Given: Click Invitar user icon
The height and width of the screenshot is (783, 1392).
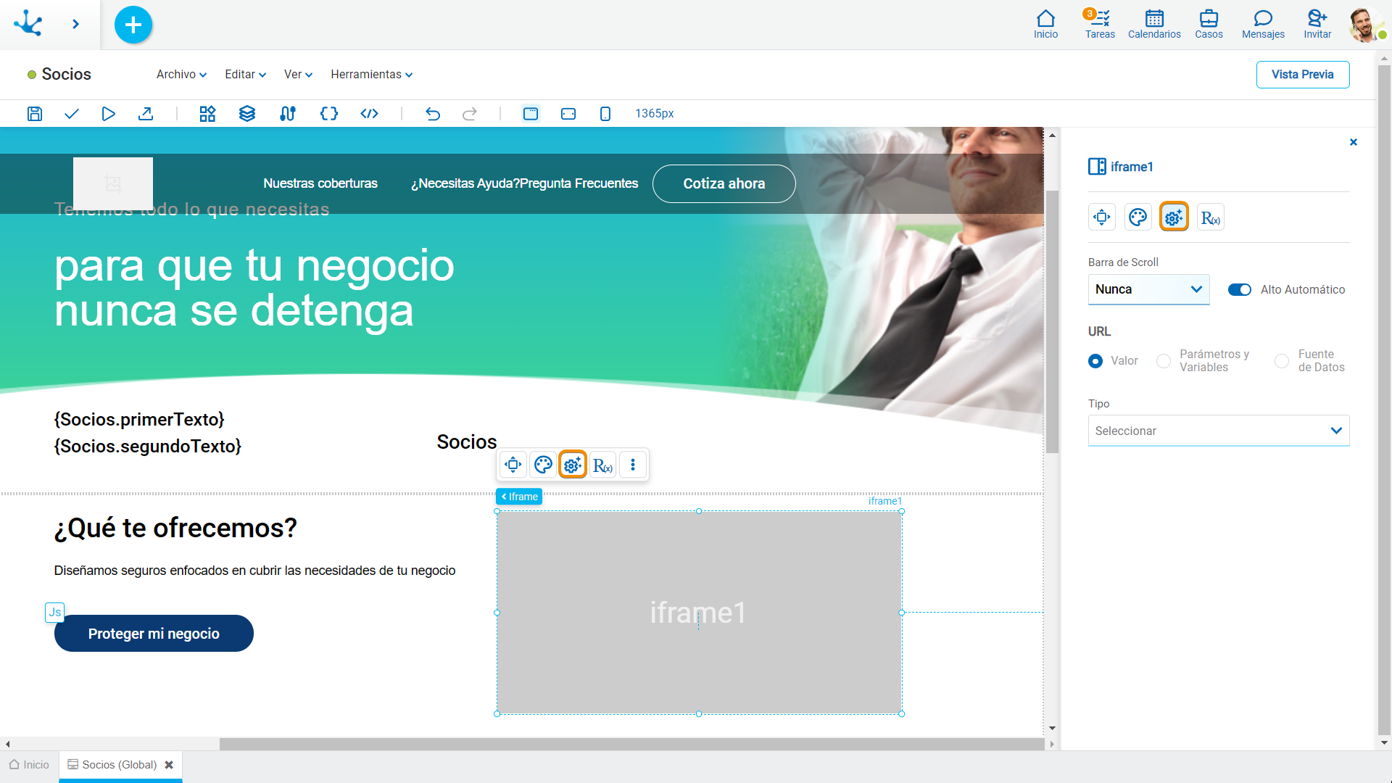Looking at the screenshot, I should click(x=1317, y=25).
